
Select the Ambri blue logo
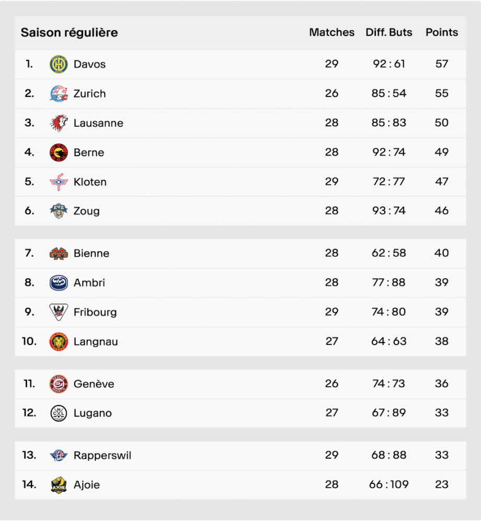click(x=59, y=282)
